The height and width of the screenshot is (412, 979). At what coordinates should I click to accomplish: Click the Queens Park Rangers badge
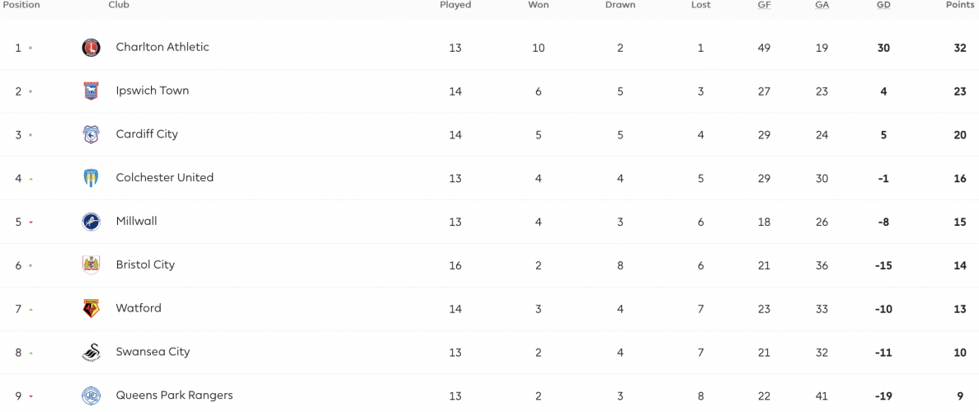pyautogui.click(x=92, y=396)
